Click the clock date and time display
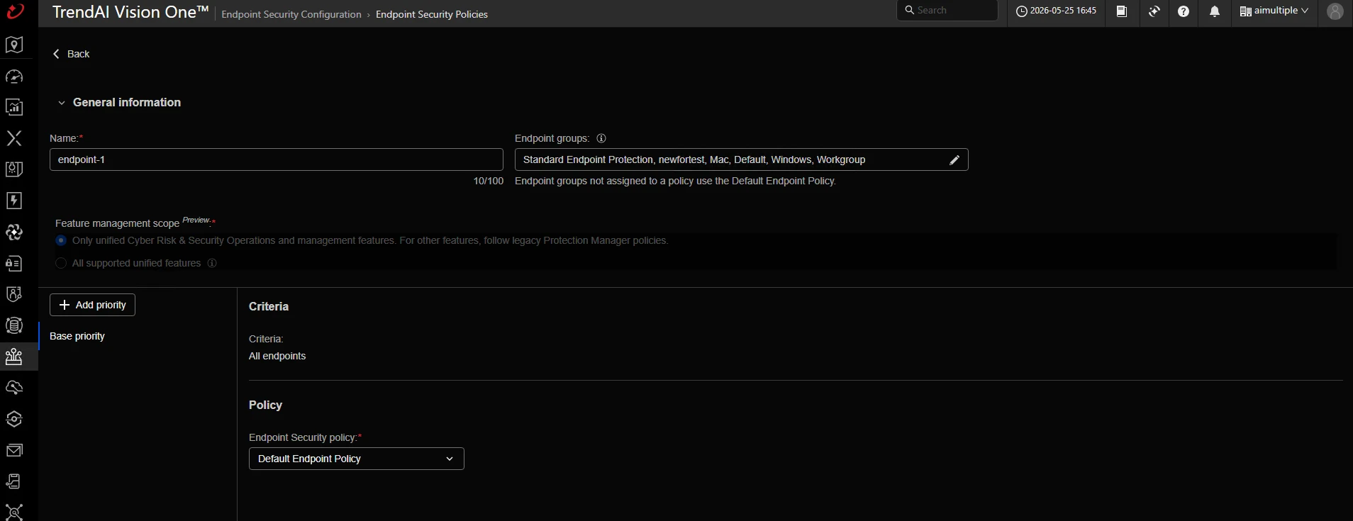The image size is (1353, 521). click(x=1056, y=11)
